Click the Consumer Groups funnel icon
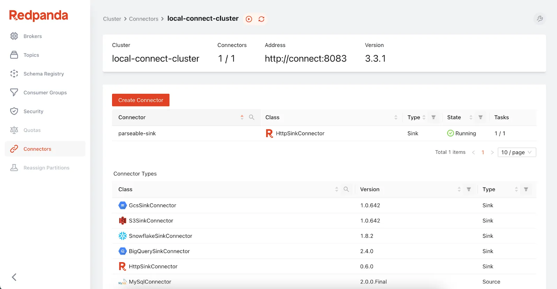557x289 pixels. [x=14, y=93]
